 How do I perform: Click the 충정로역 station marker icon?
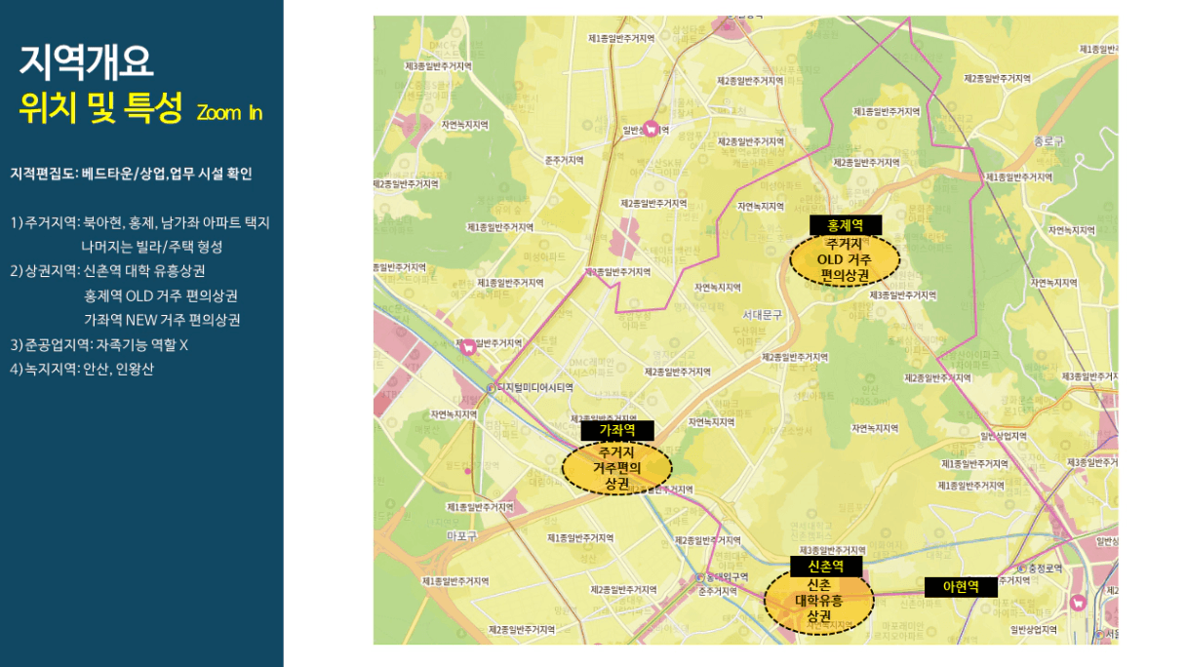1020,569
